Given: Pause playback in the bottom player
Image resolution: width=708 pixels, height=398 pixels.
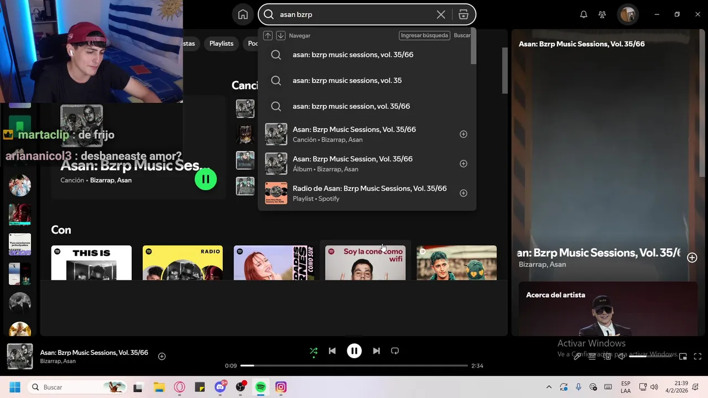Looking at the screenshot, I should [354, 351].
